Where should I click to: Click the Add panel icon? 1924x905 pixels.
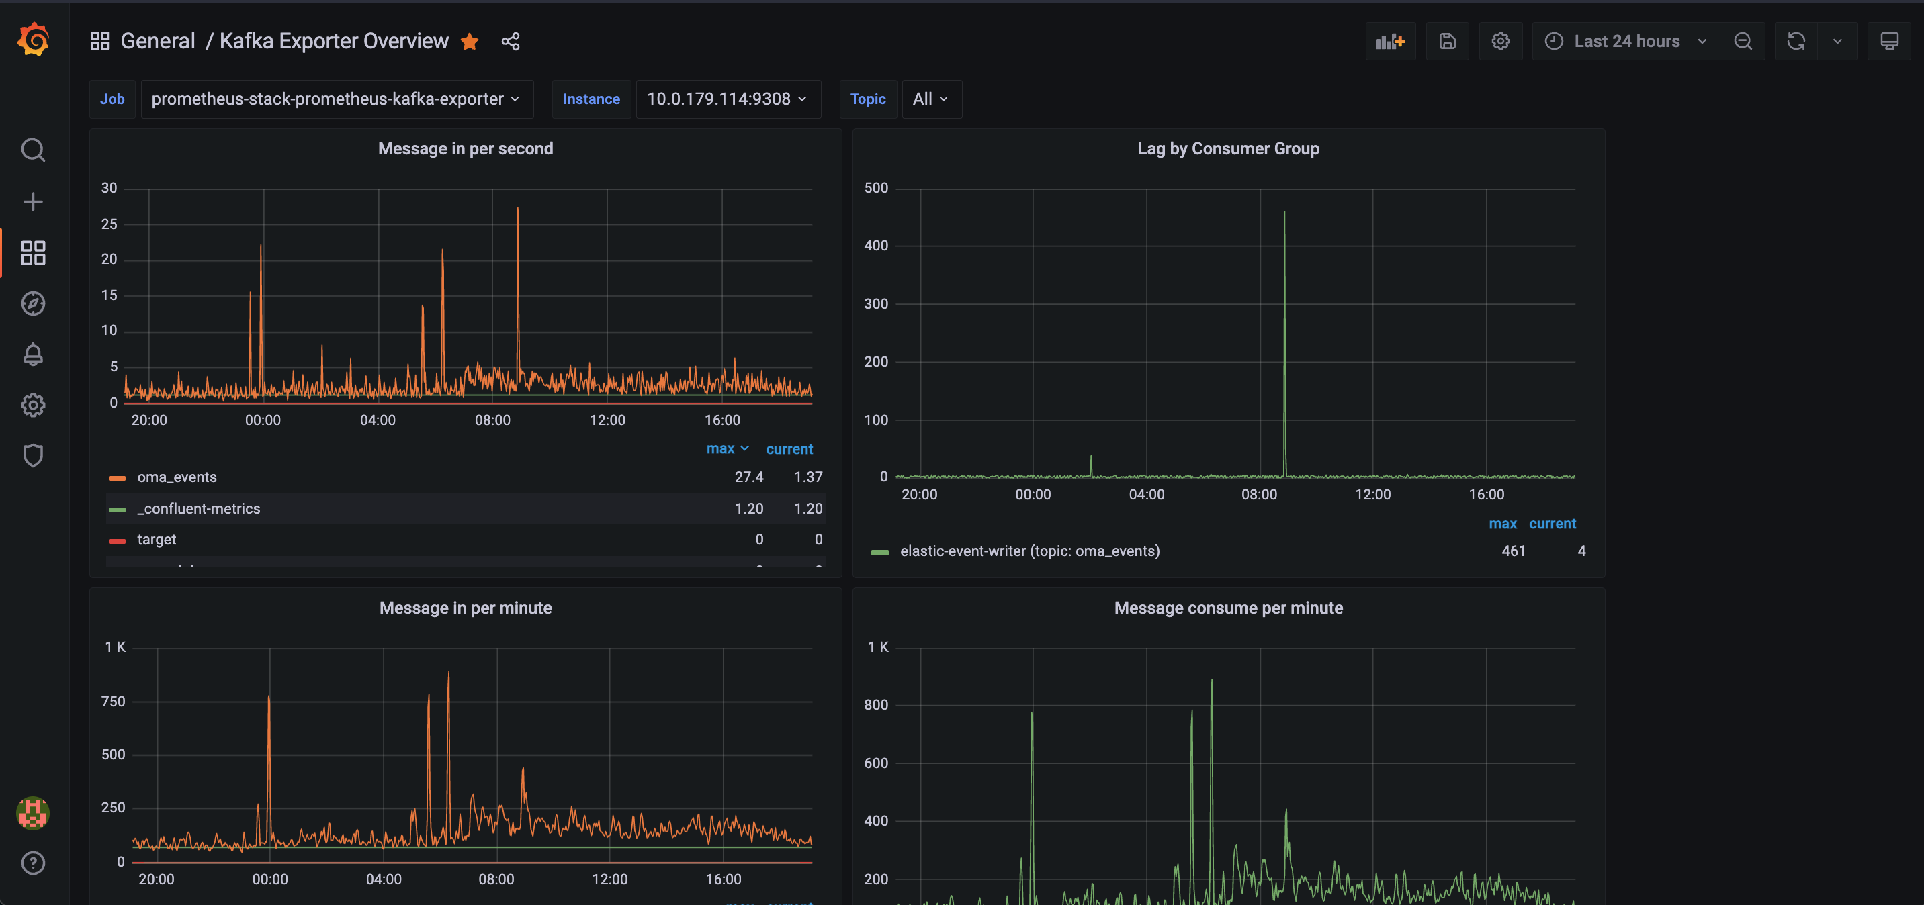[x=1390, y=41]
